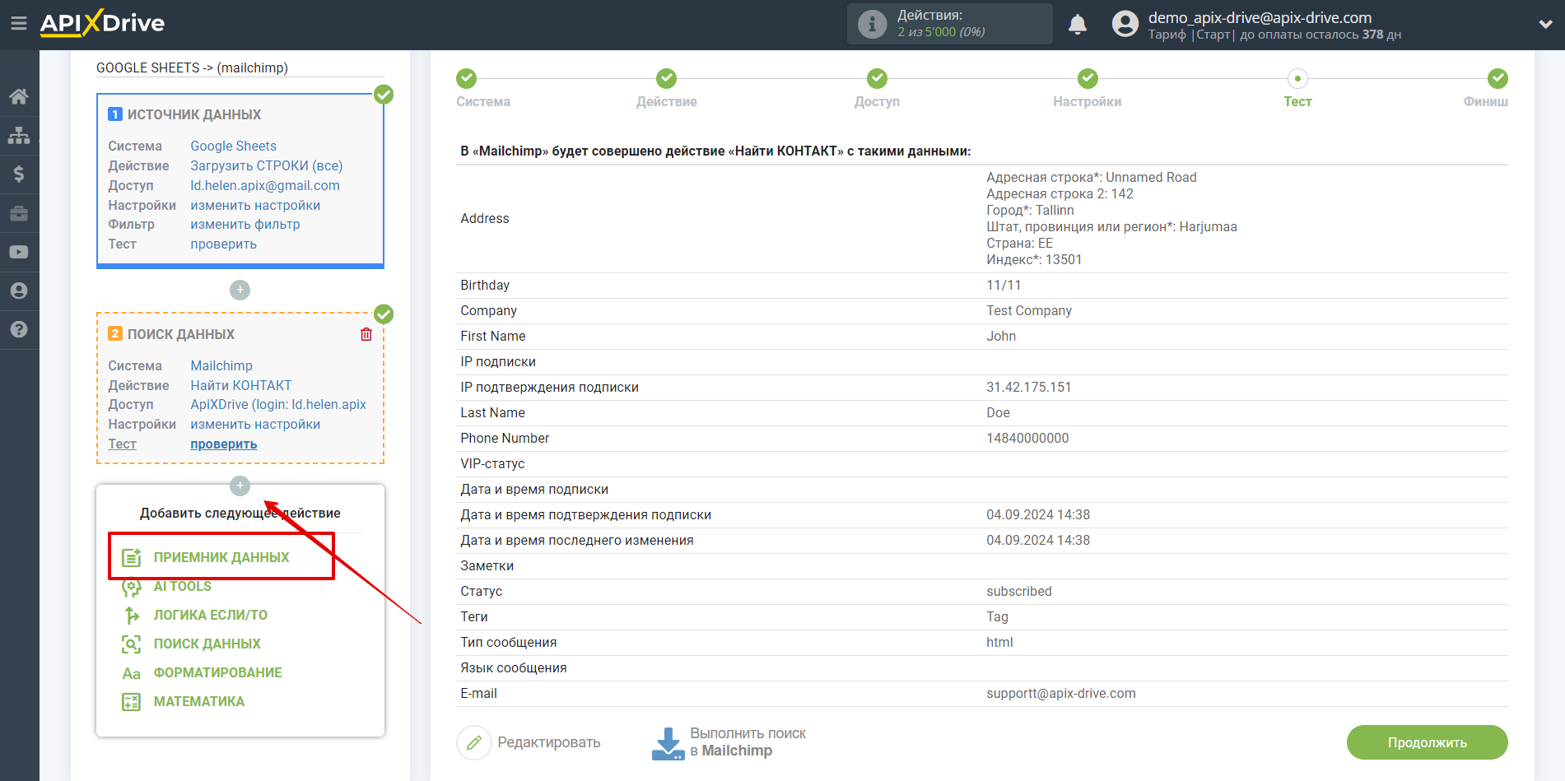This screenshot has height=781, width=1565.
Task: Delete the ПОИСК ДАННЫХ block with the trash icon
Action: [x=366, y=334]
